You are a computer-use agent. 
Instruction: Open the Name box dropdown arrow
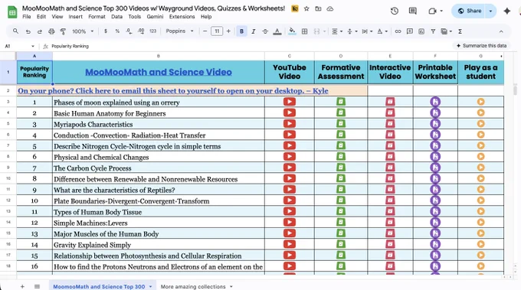point(32,46)
